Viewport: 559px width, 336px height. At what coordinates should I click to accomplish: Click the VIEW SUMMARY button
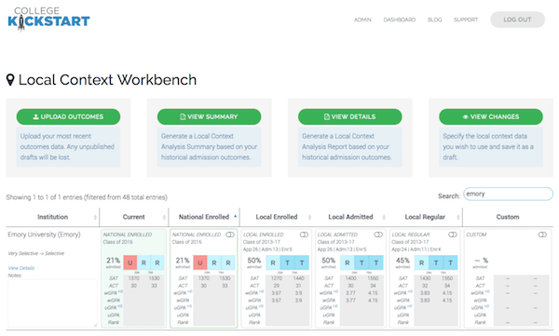point(209,117)
